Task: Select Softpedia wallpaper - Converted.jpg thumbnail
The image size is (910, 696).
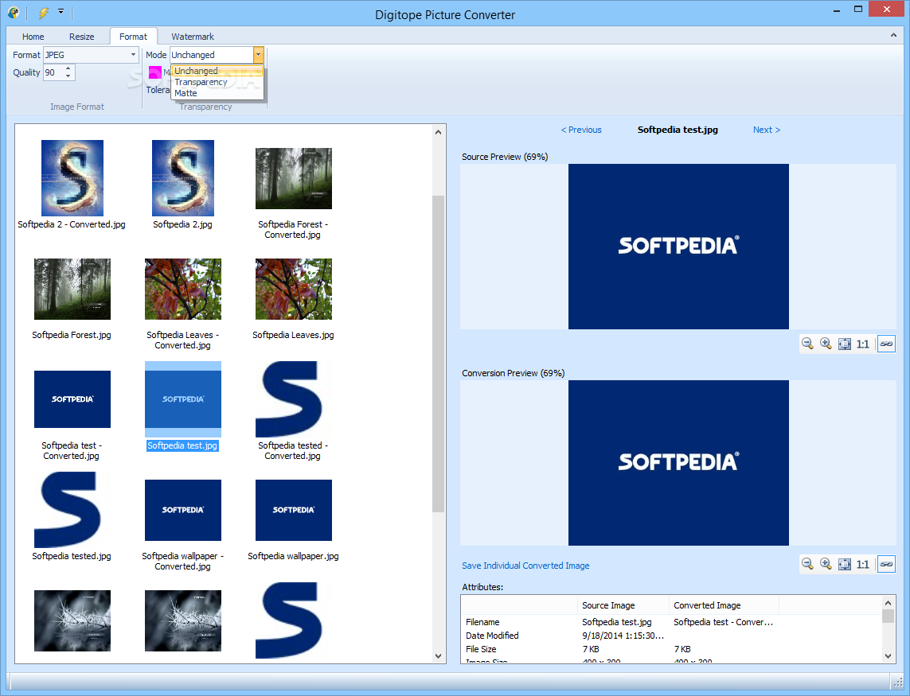Action: [x=183, y=510]
